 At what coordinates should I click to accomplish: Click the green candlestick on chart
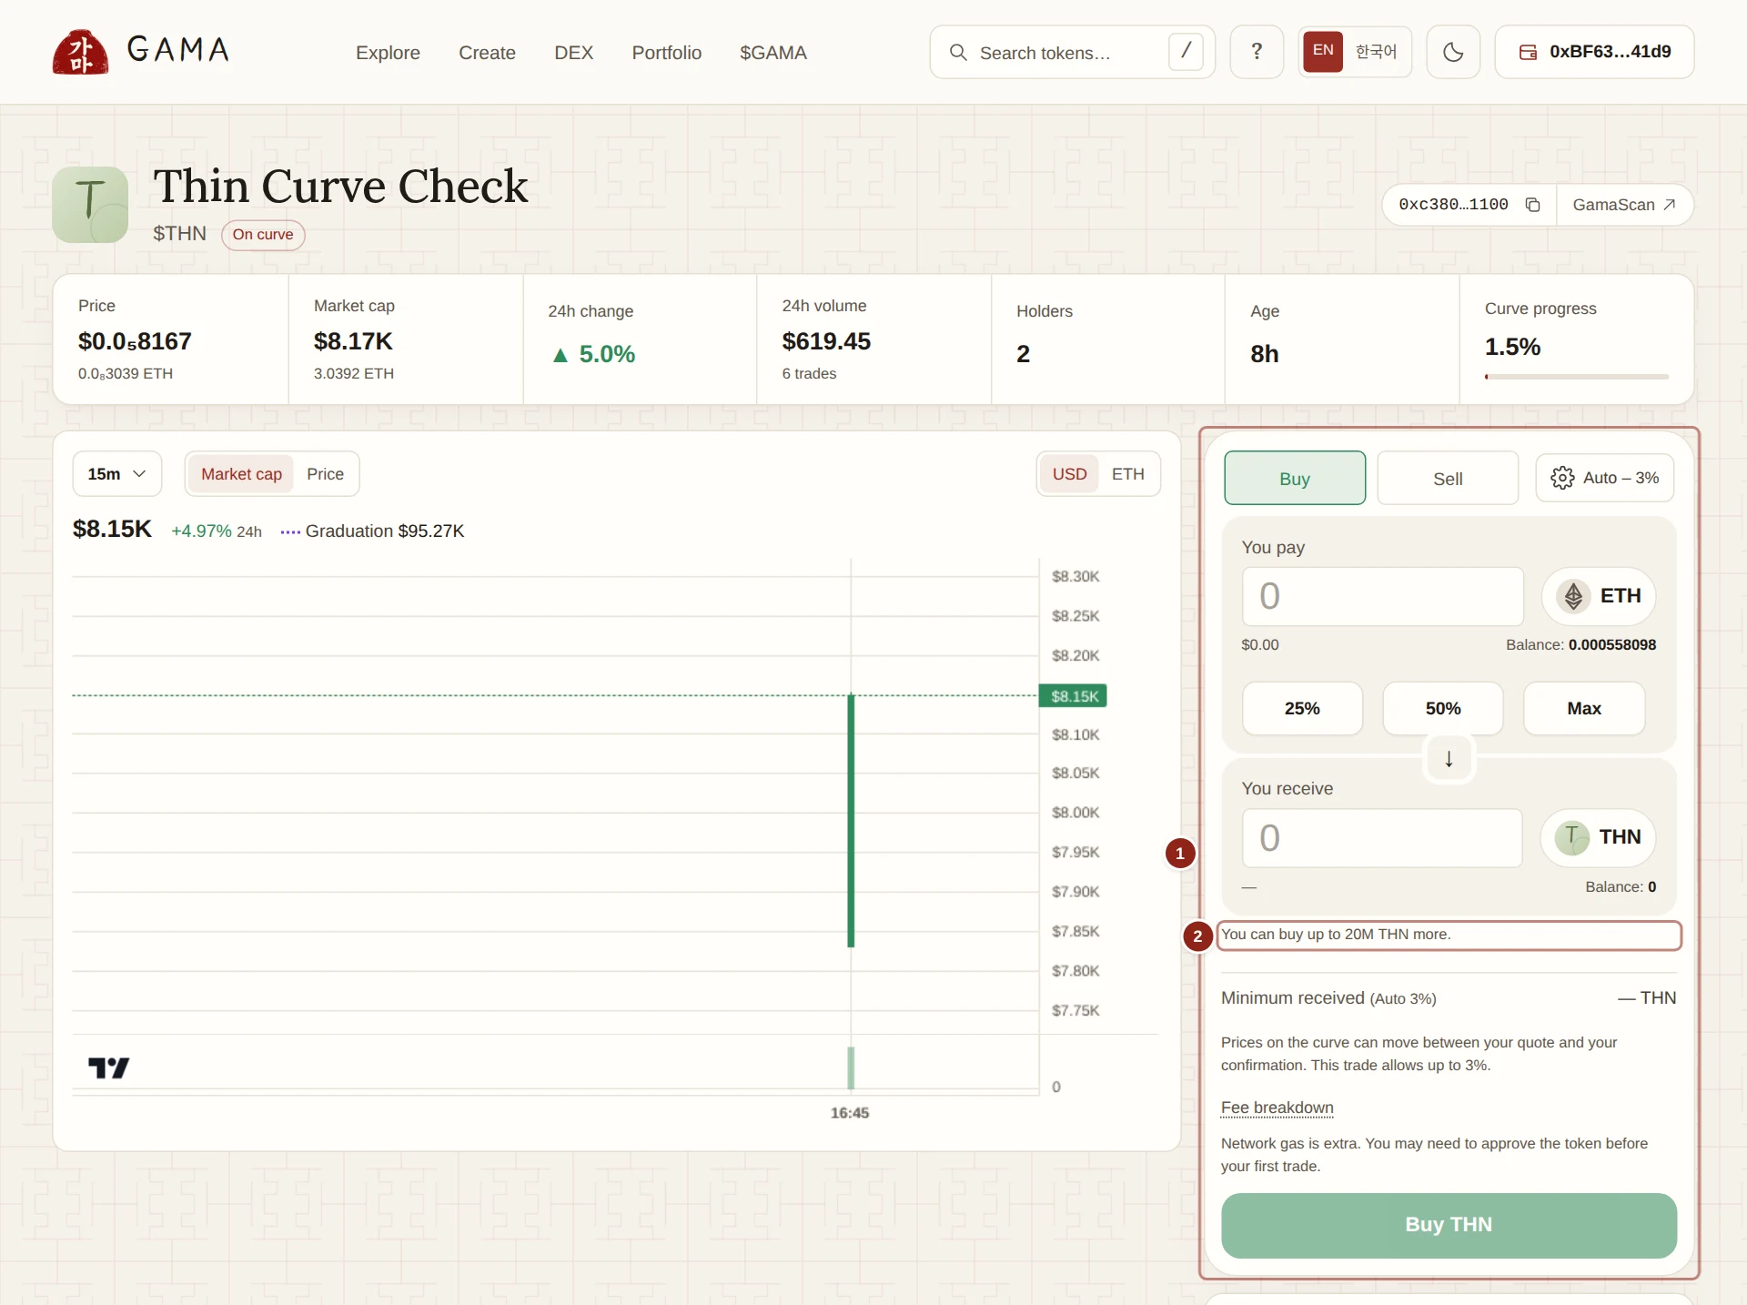pyautogui.click(x=851, y=820)
